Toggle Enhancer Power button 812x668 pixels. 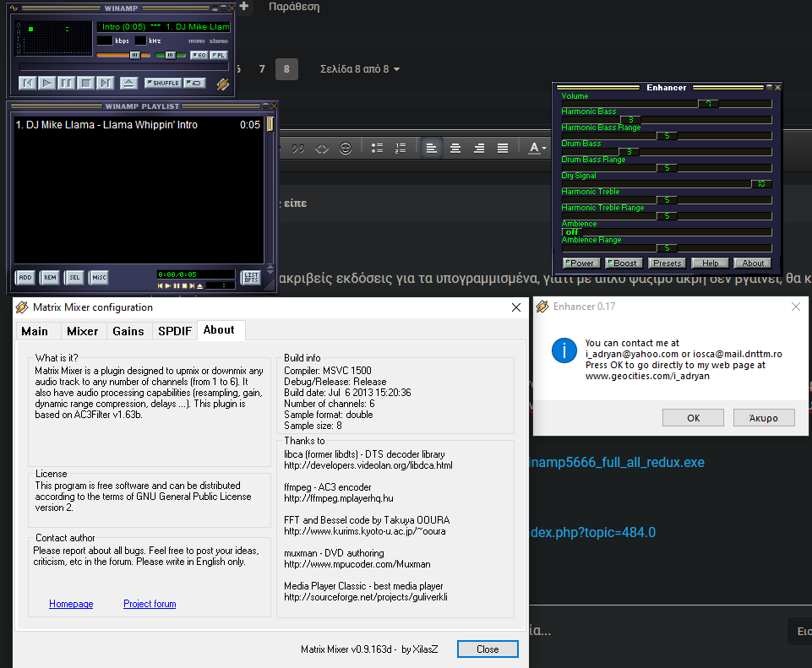click(581, 263)
